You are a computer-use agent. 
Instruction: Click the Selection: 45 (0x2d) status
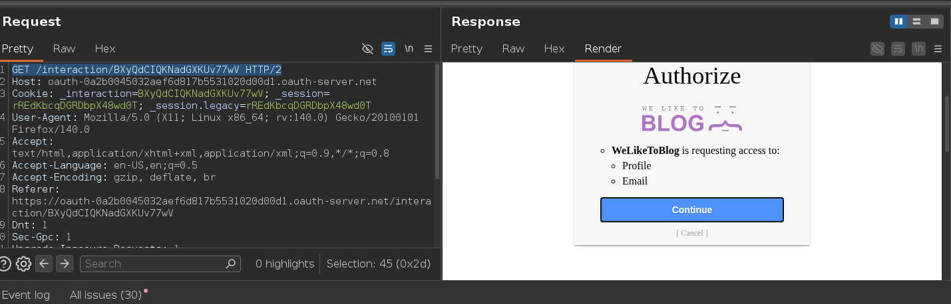tap(379, 264)
